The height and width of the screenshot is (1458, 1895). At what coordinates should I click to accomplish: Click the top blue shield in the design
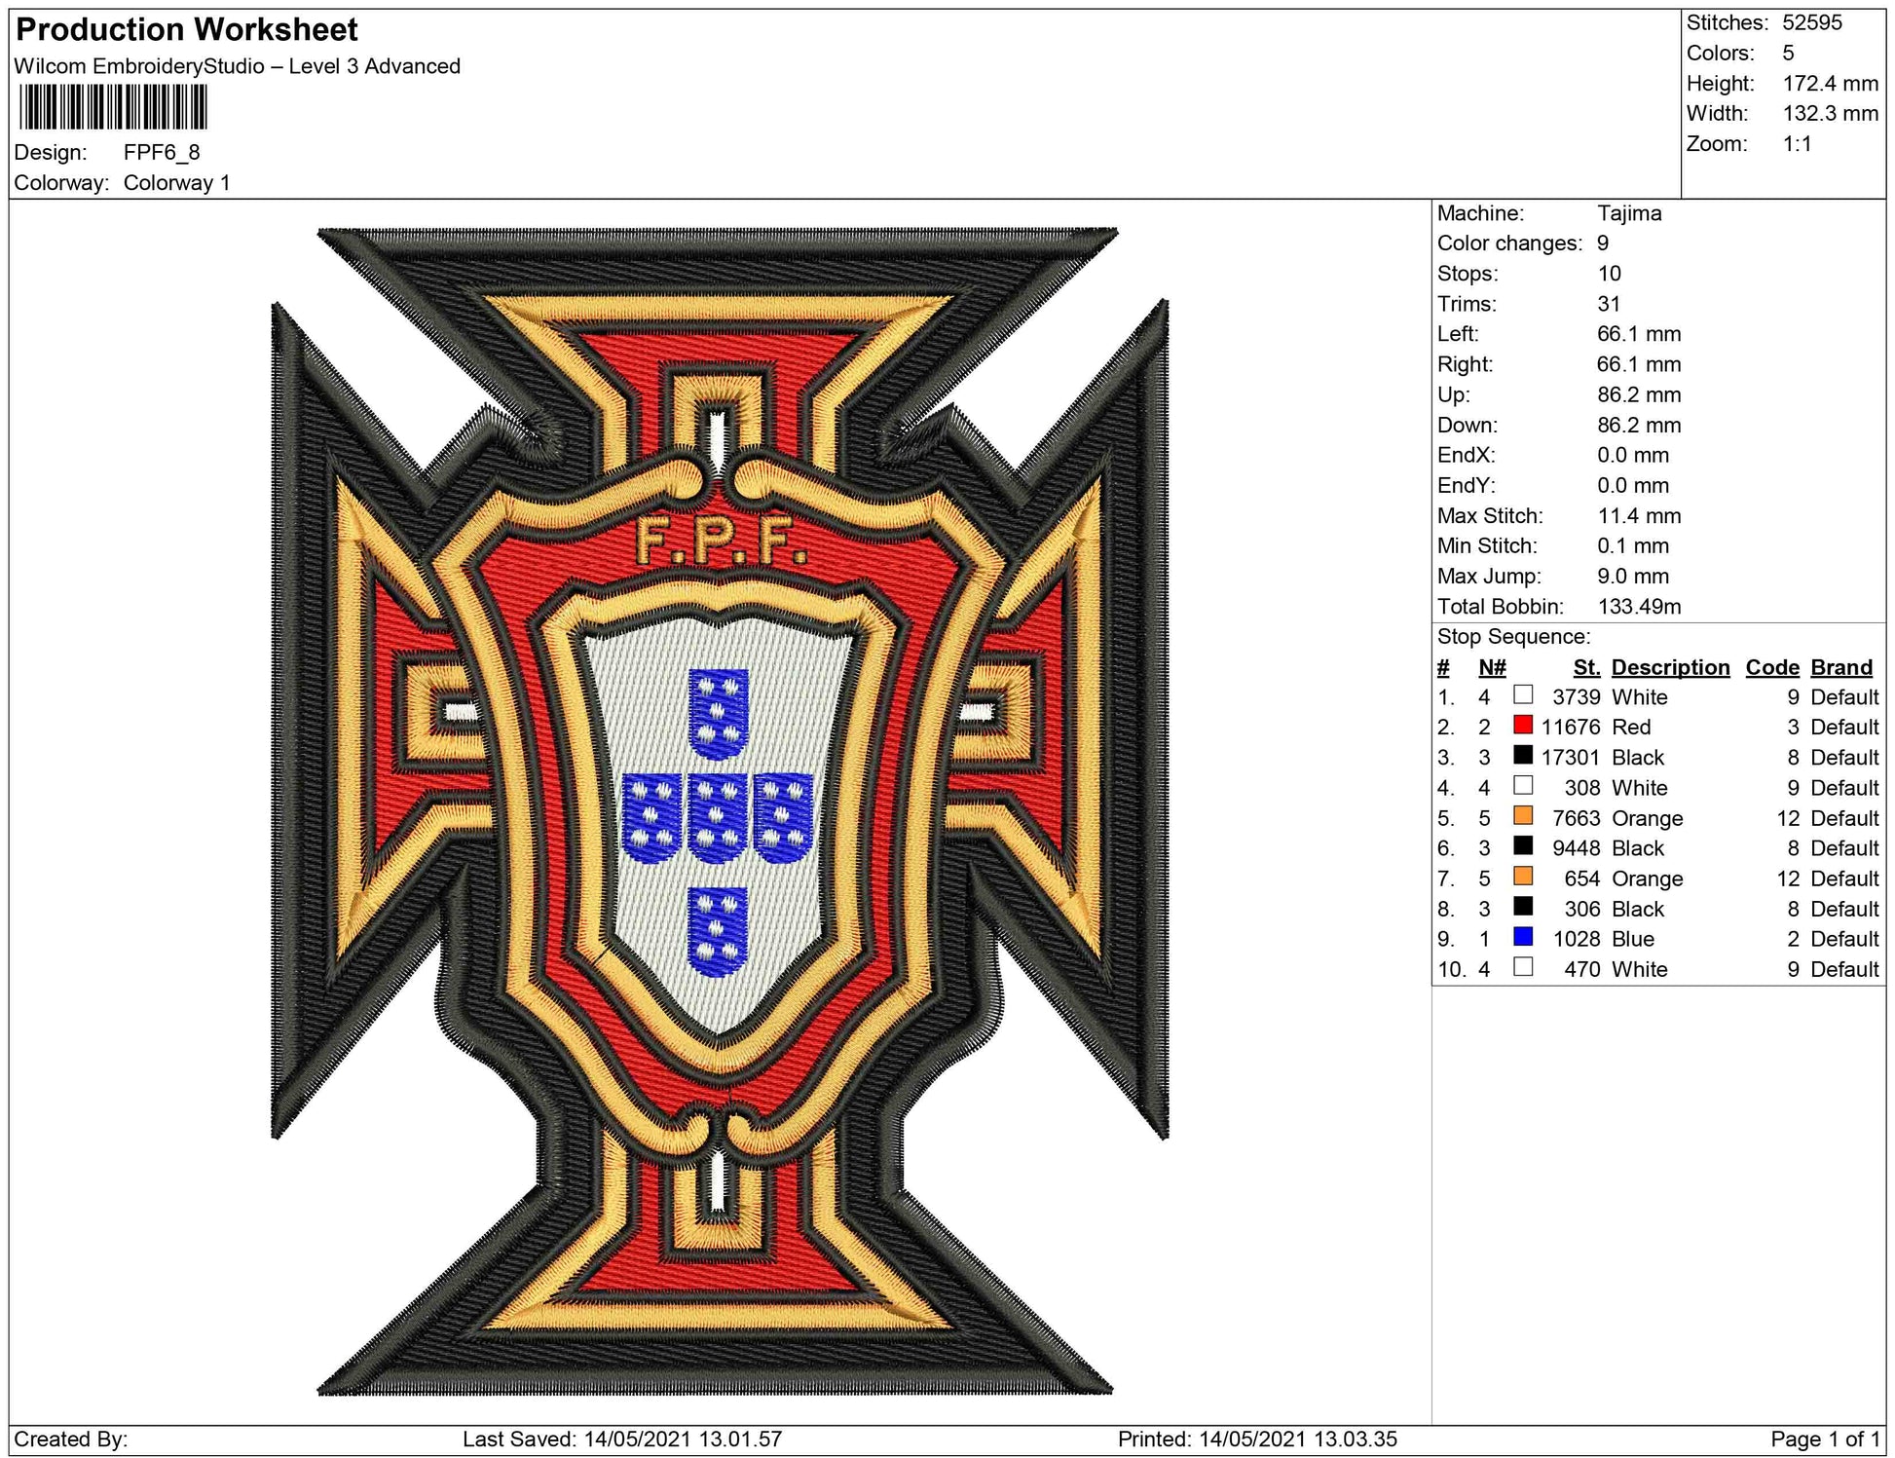(x=718, y=713)
